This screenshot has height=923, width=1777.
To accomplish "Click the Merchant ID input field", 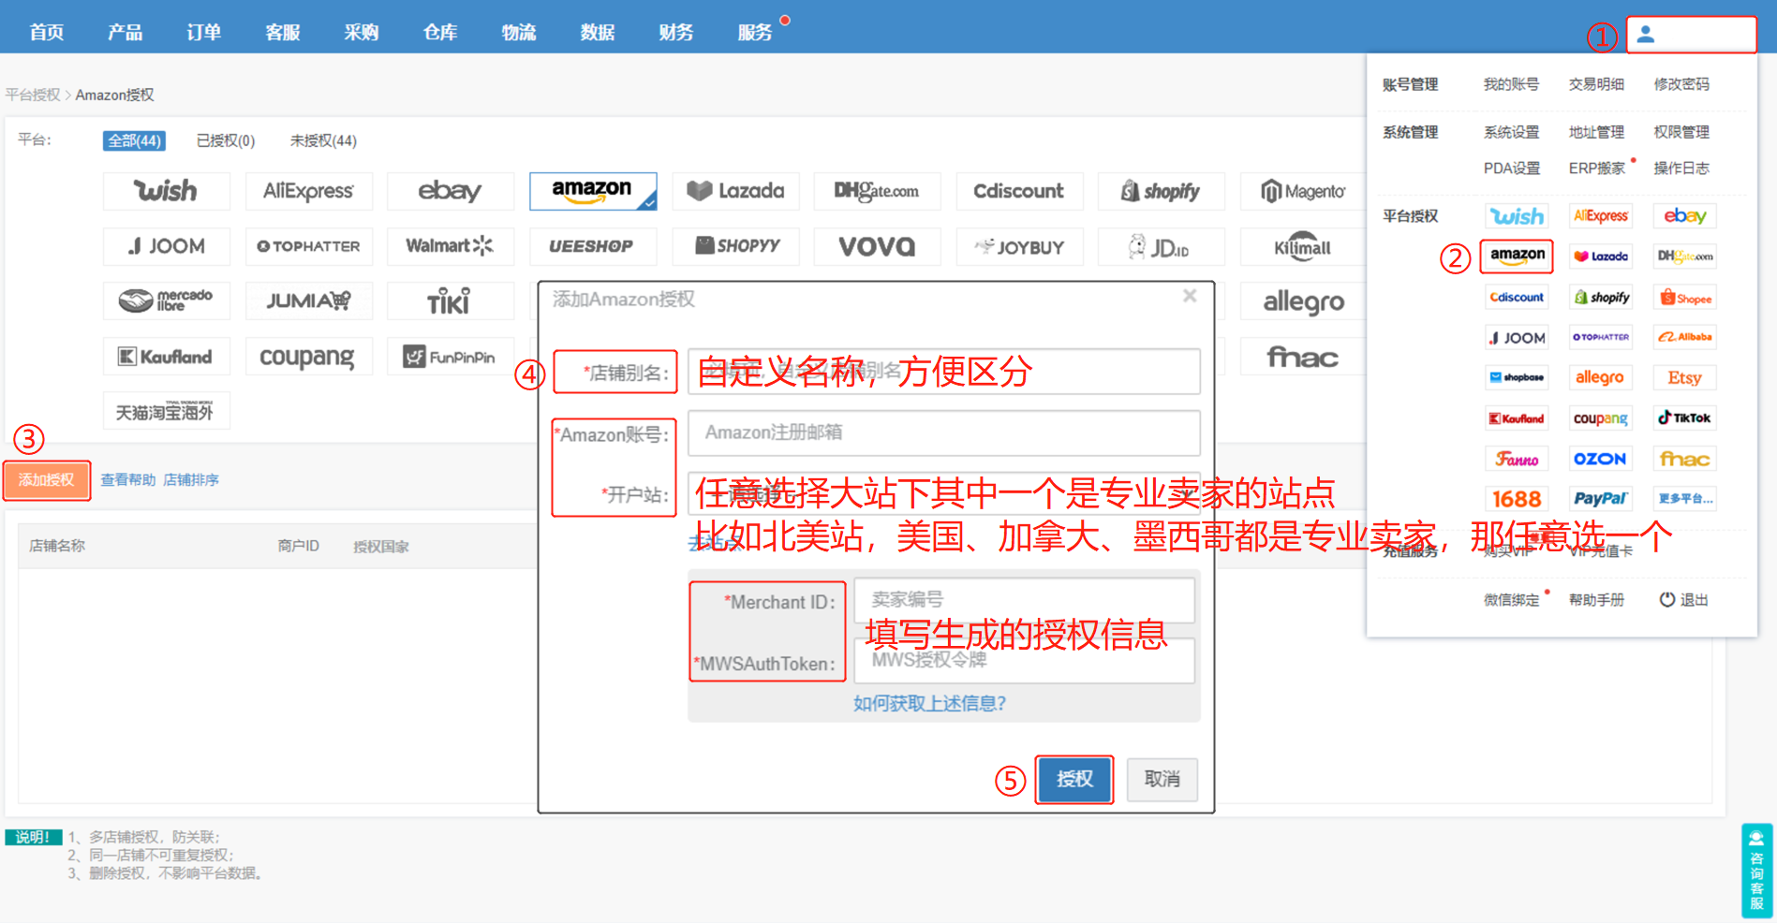I will (x=1024, y=599).
